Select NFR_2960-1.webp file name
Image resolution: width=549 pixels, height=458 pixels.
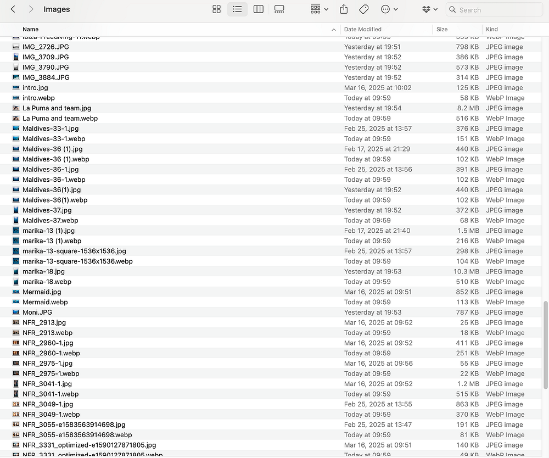(x=51, y=353)
